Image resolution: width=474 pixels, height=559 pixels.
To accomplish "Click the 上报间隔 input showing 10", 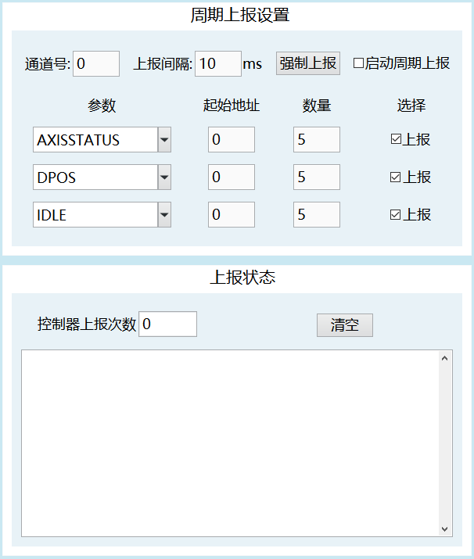I will (x=218, y=63).
